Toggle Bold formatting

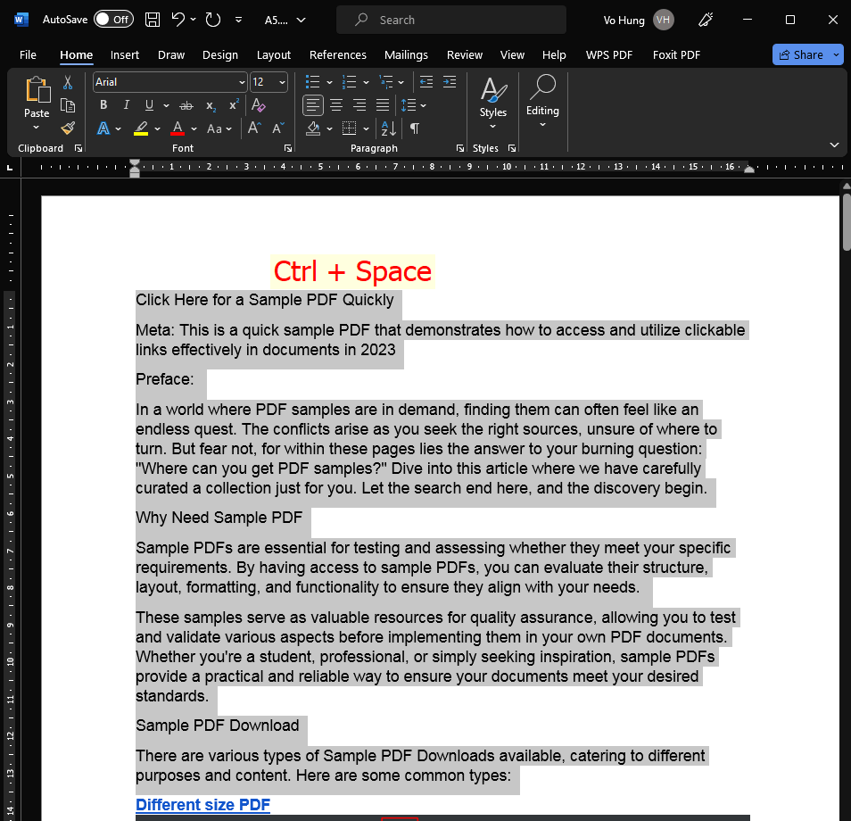(x=103, y=105)
